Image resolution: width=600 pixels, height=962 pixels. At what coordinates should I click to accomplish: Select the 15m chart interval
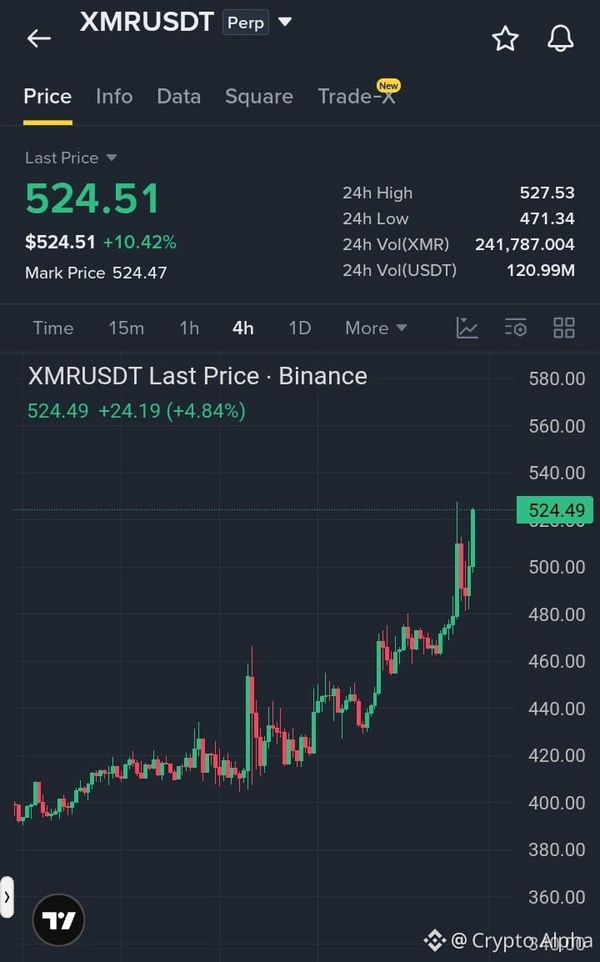pyautogui.click(x=127, y=328)
